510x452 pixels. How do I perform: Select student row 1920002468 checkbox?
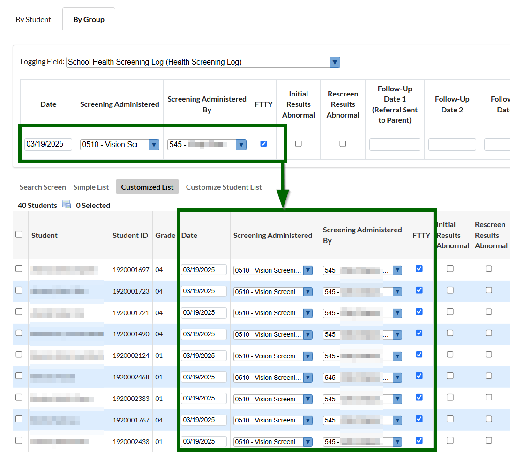(x=19, y=376)
